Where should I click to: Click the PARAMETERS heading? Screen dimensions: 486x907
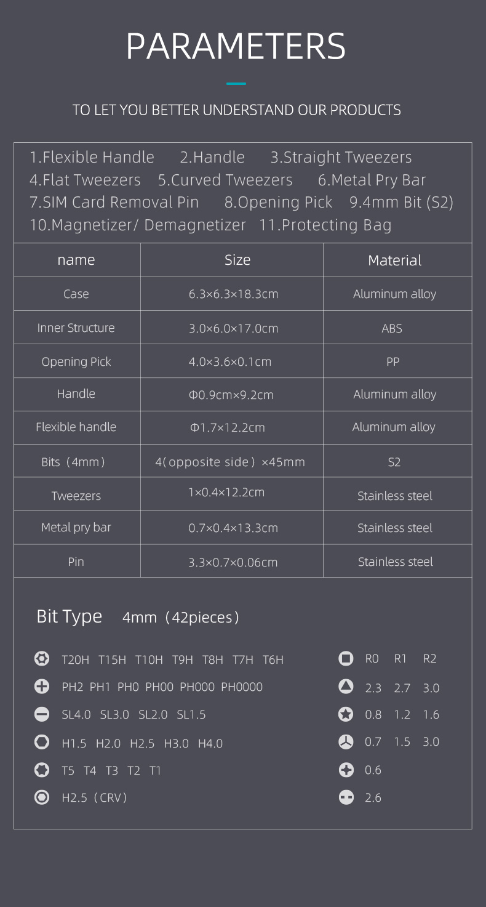[x=236, y=46]
